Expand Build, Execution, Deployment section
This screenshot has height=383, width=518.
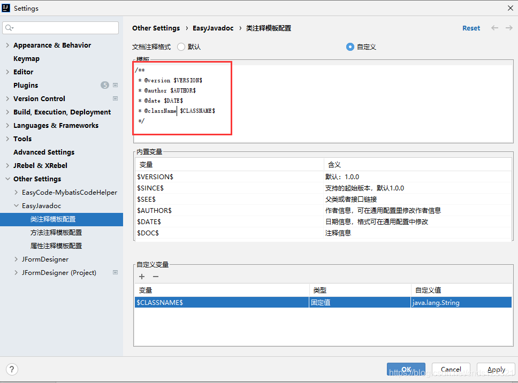(x=7, y=112)
